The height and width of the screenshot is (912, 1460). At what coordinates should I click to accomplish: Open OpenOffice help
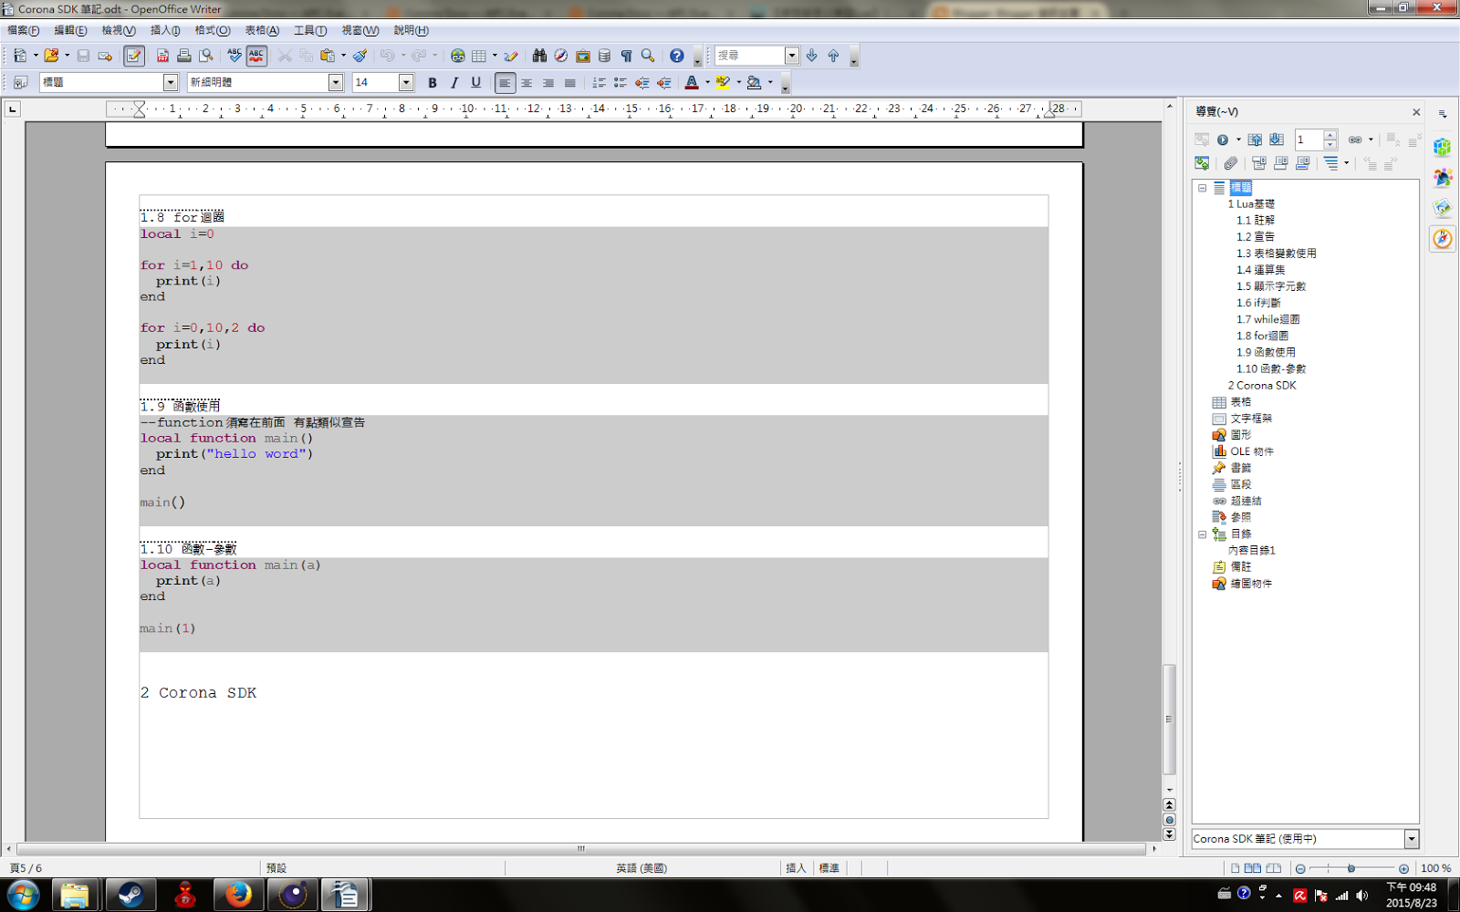[676, 56]
